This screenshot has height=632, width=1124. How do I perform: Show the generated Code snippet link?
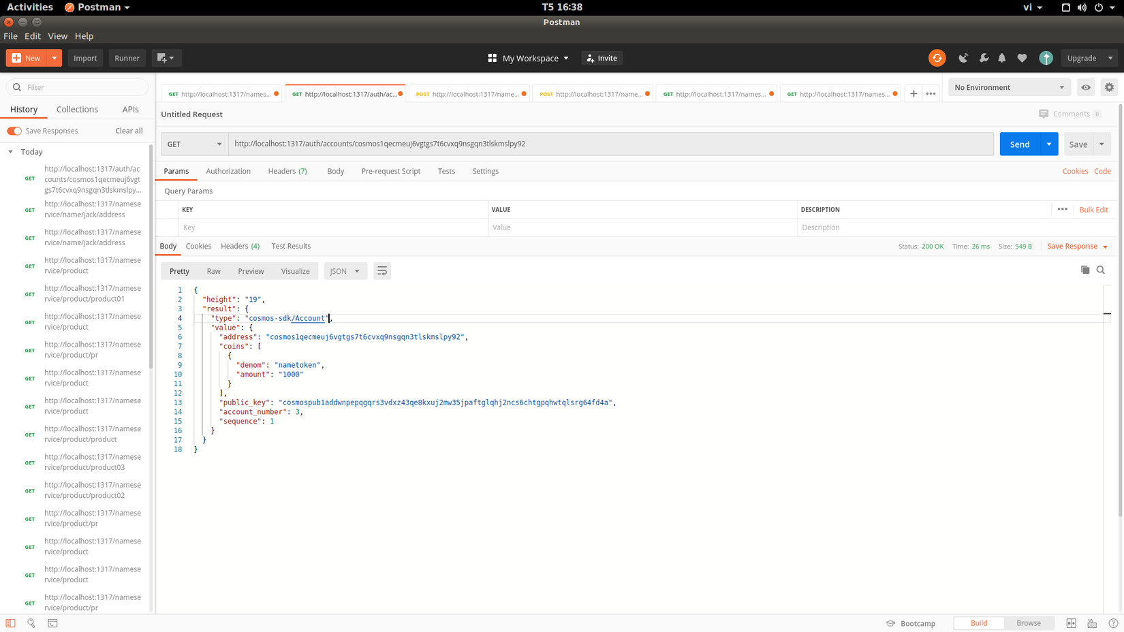click(x=1102, y=171)
